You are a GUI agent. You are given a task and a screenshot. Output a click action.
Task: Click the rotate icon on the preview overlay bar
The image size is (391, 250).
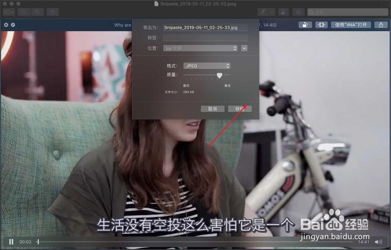[x=306, y=25]
